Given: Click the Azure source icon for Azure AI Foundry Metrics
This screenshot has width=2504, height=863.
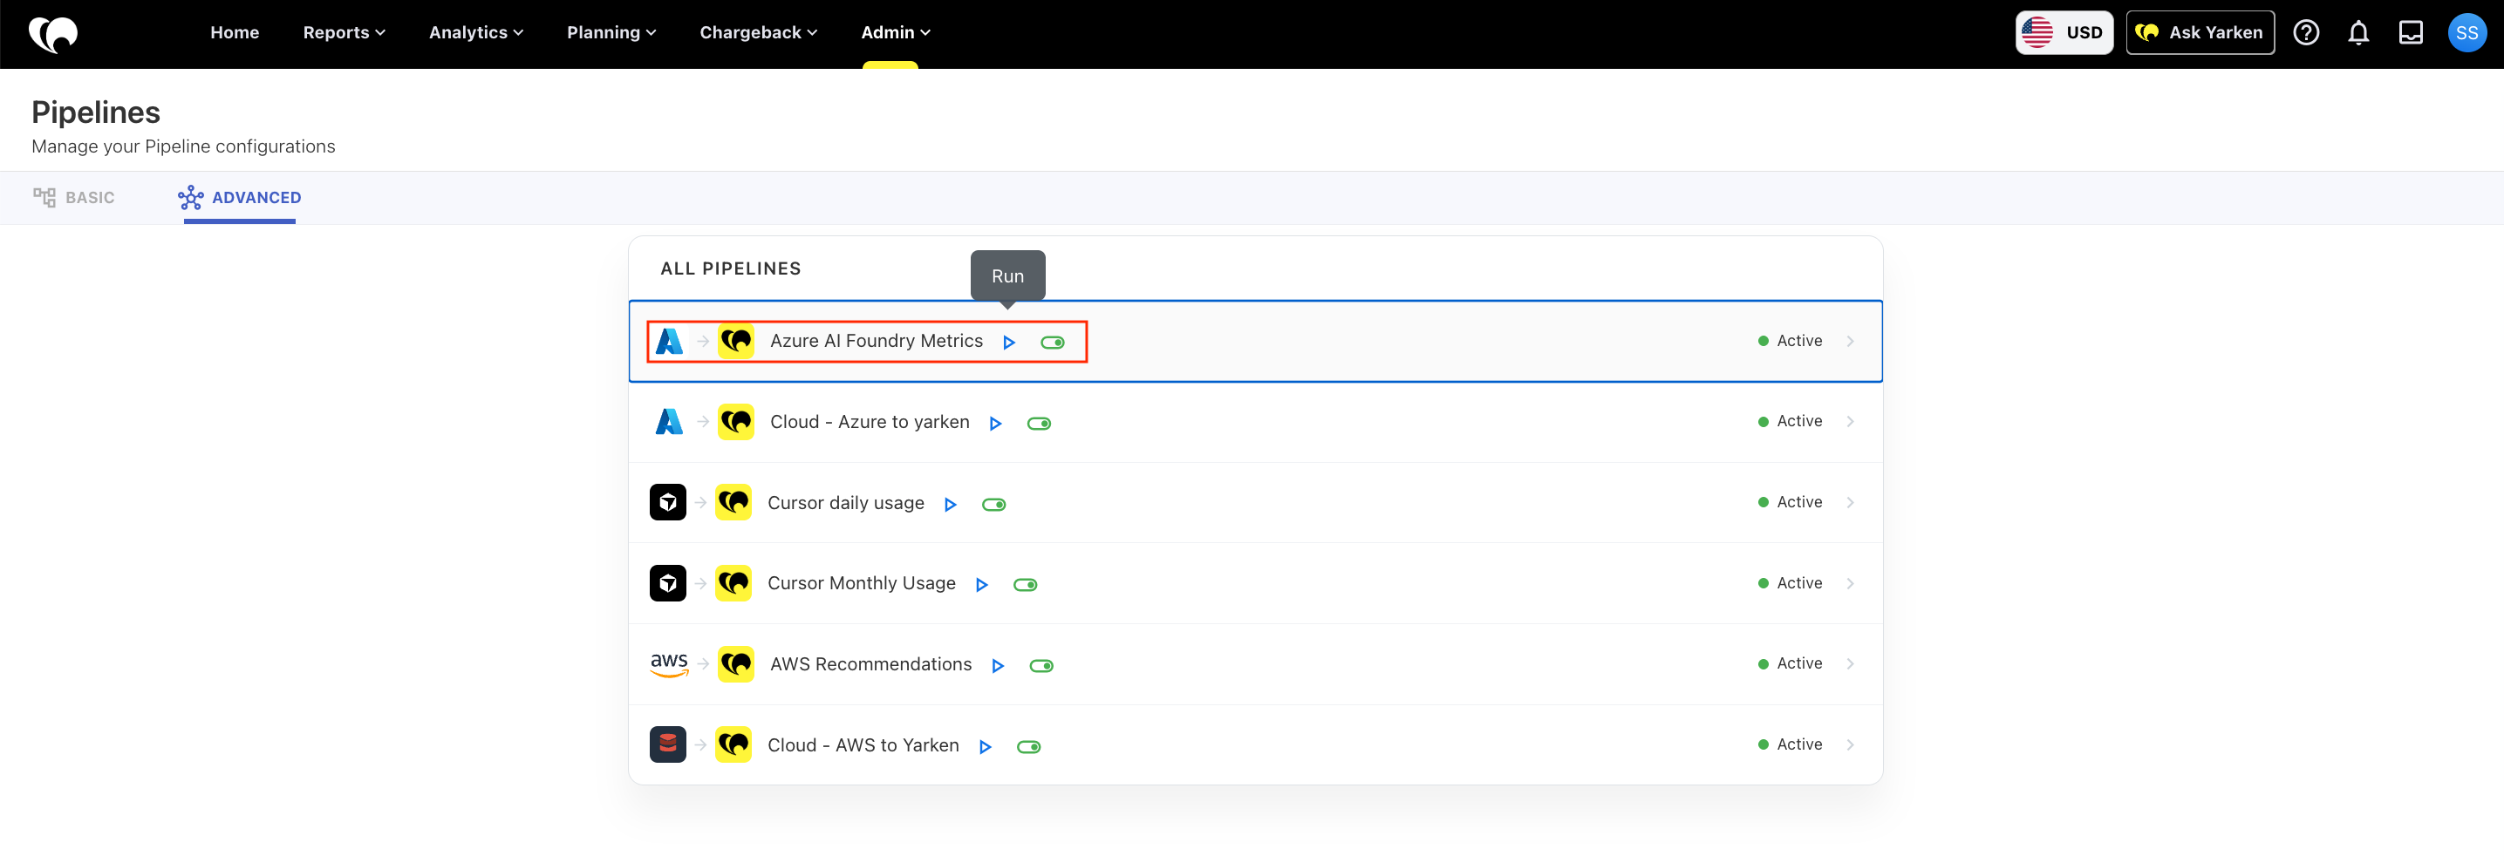Looking at the screenshot, I should click(x=670, y=341).
